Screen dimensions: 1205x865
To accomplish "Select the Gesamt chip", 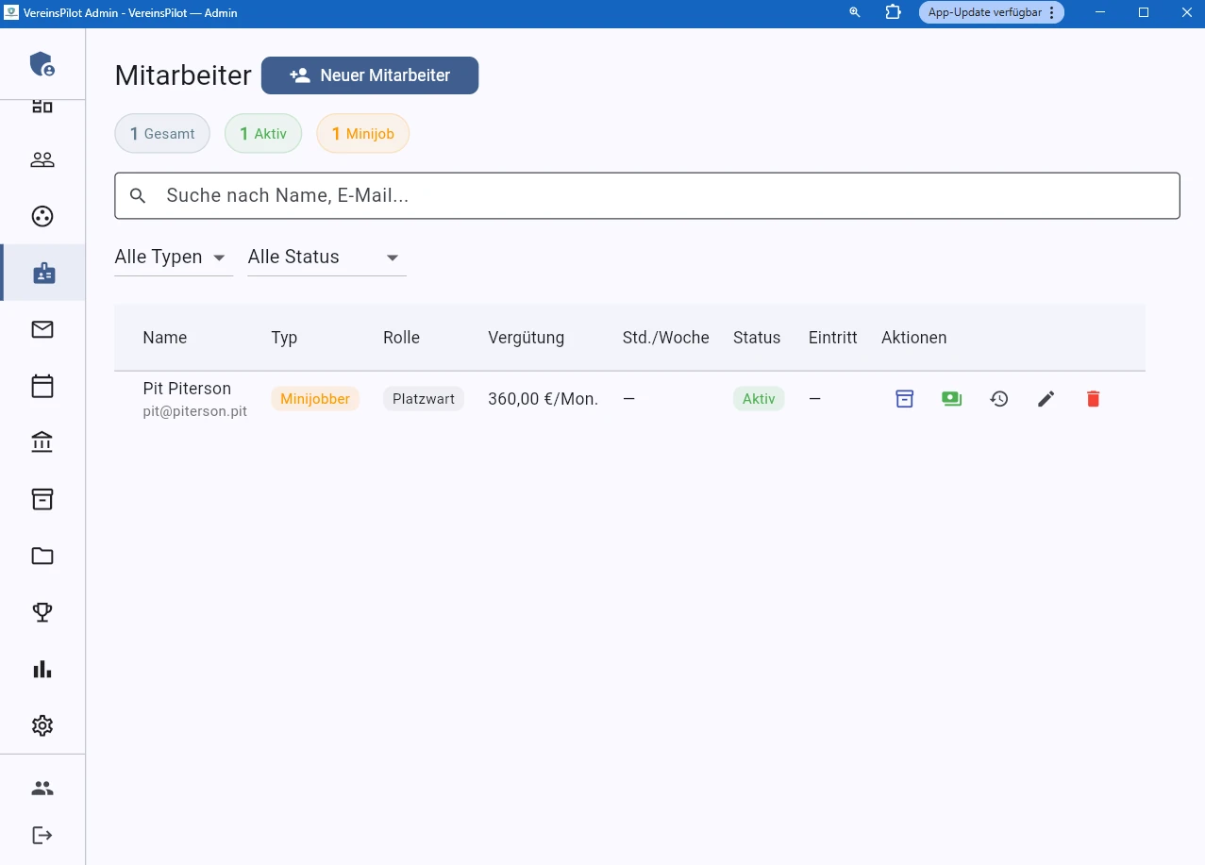I will [162, 134].
